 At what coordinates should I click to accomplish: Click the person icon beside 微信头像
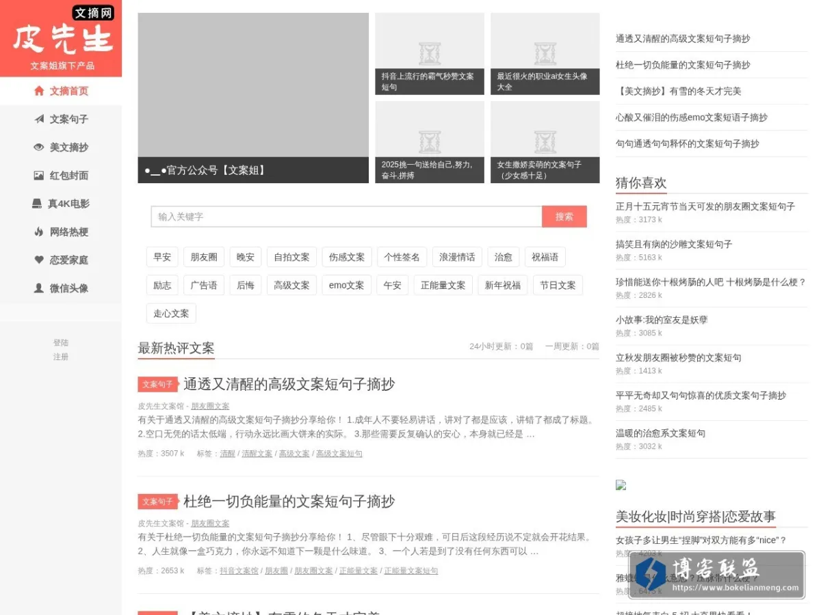click(x=39, y=288)
